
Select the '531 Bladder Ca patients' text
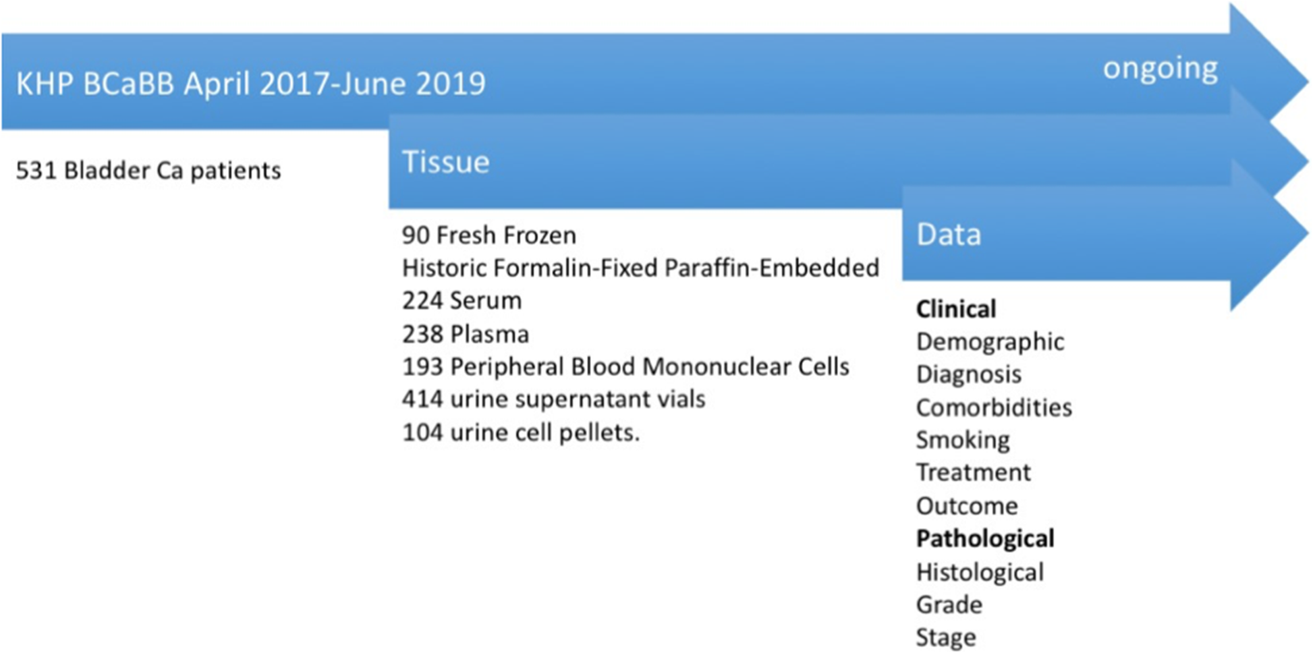(148, 171)
